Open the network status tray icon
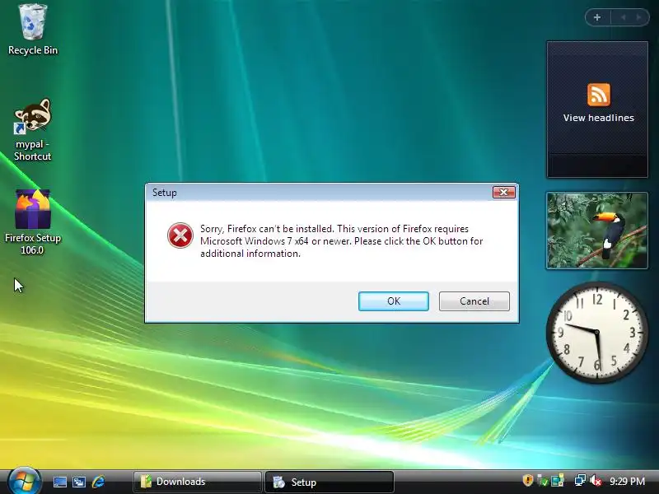659x494 pixels. click(580, 480)
